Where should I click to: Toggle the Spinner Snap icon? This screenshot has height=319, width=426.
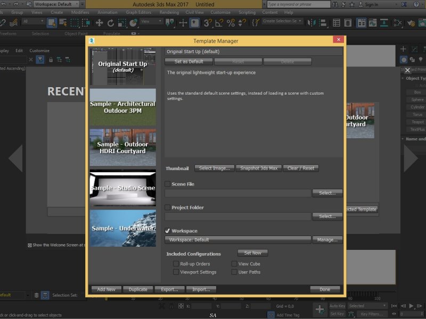(x=242, y=23)
